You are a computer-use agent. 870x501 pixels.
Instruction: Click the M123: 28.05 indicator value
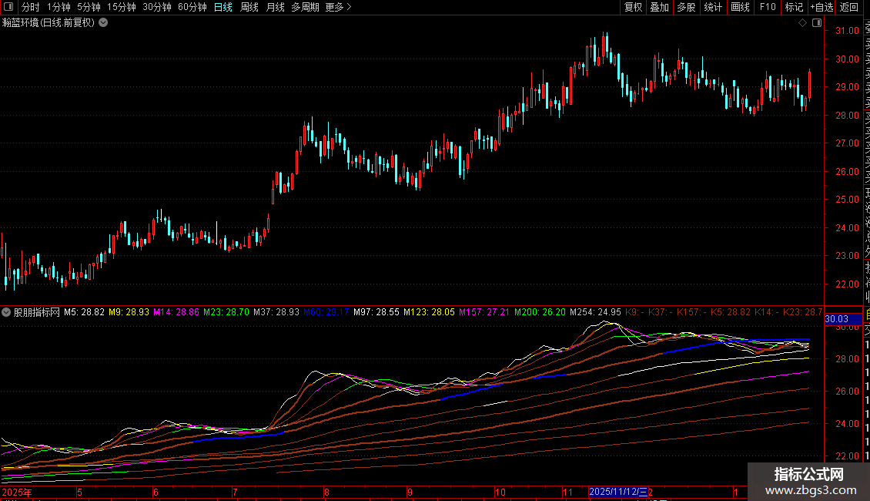(429, 312)
